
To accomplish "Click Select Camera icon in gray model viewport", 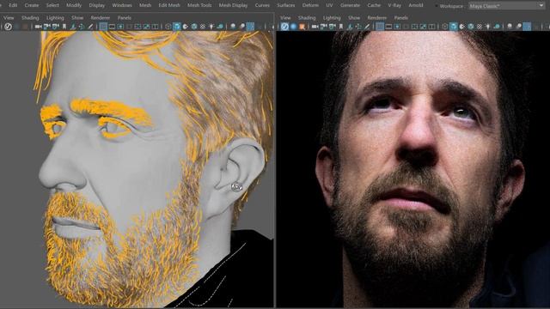I will 38,27.
